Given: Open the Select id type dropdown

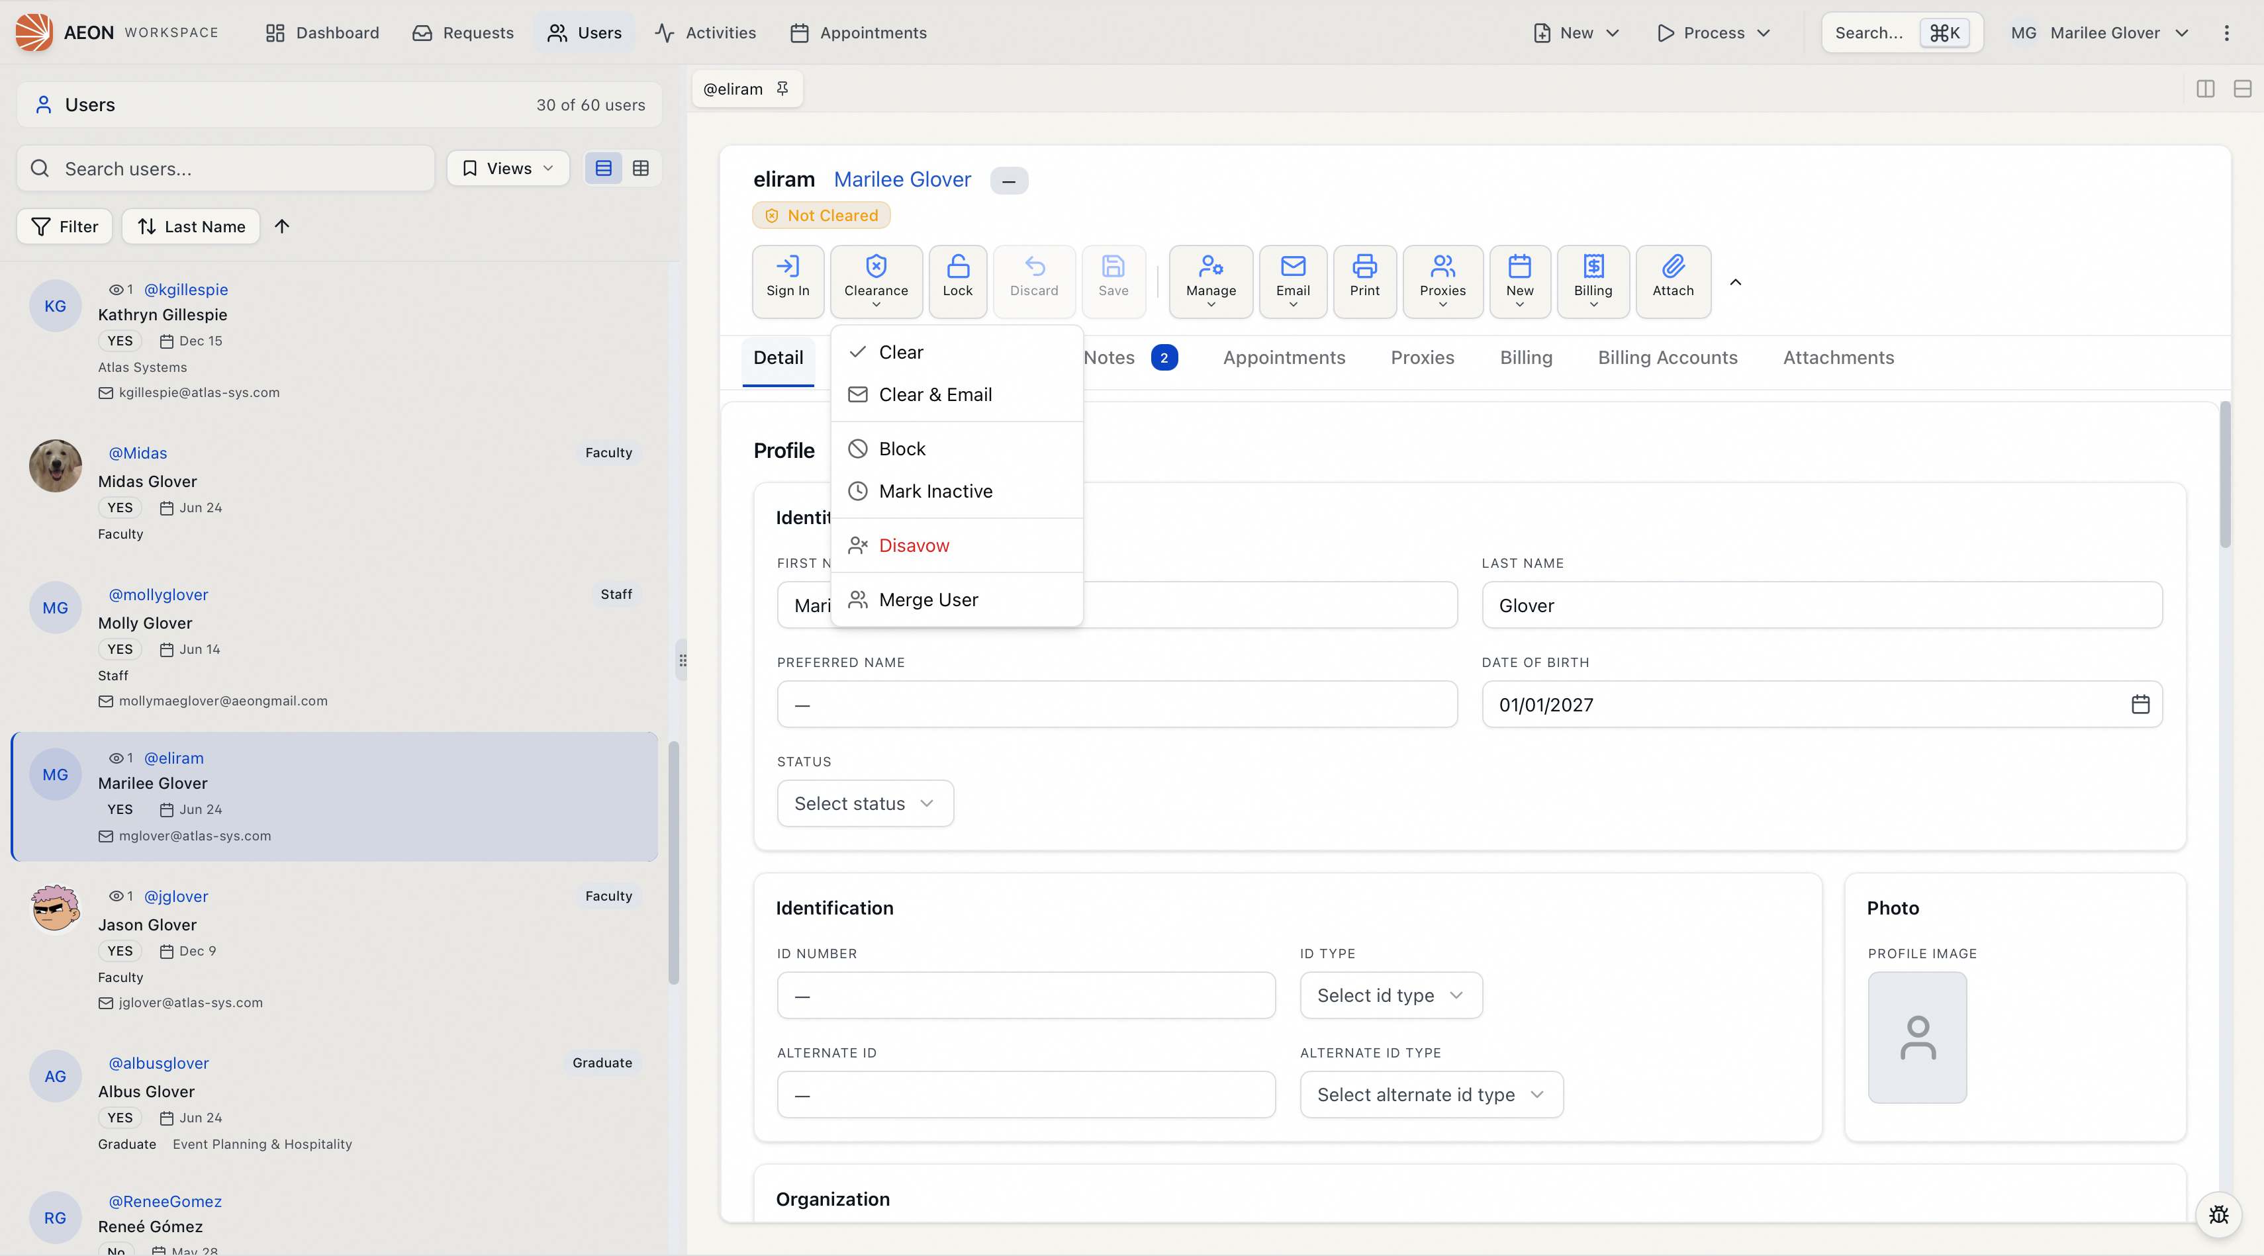Looking at the screenshot, I should coord(1390,995).
